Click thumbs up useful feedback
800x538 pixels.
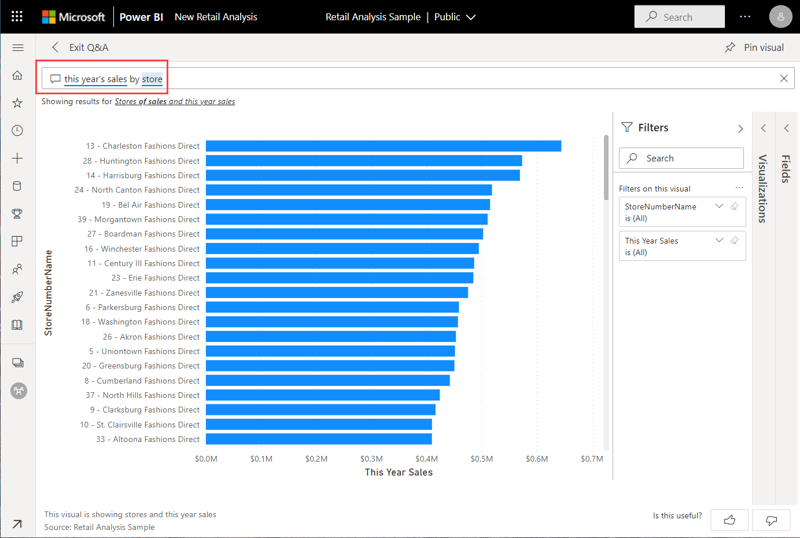tap(729, 520)
